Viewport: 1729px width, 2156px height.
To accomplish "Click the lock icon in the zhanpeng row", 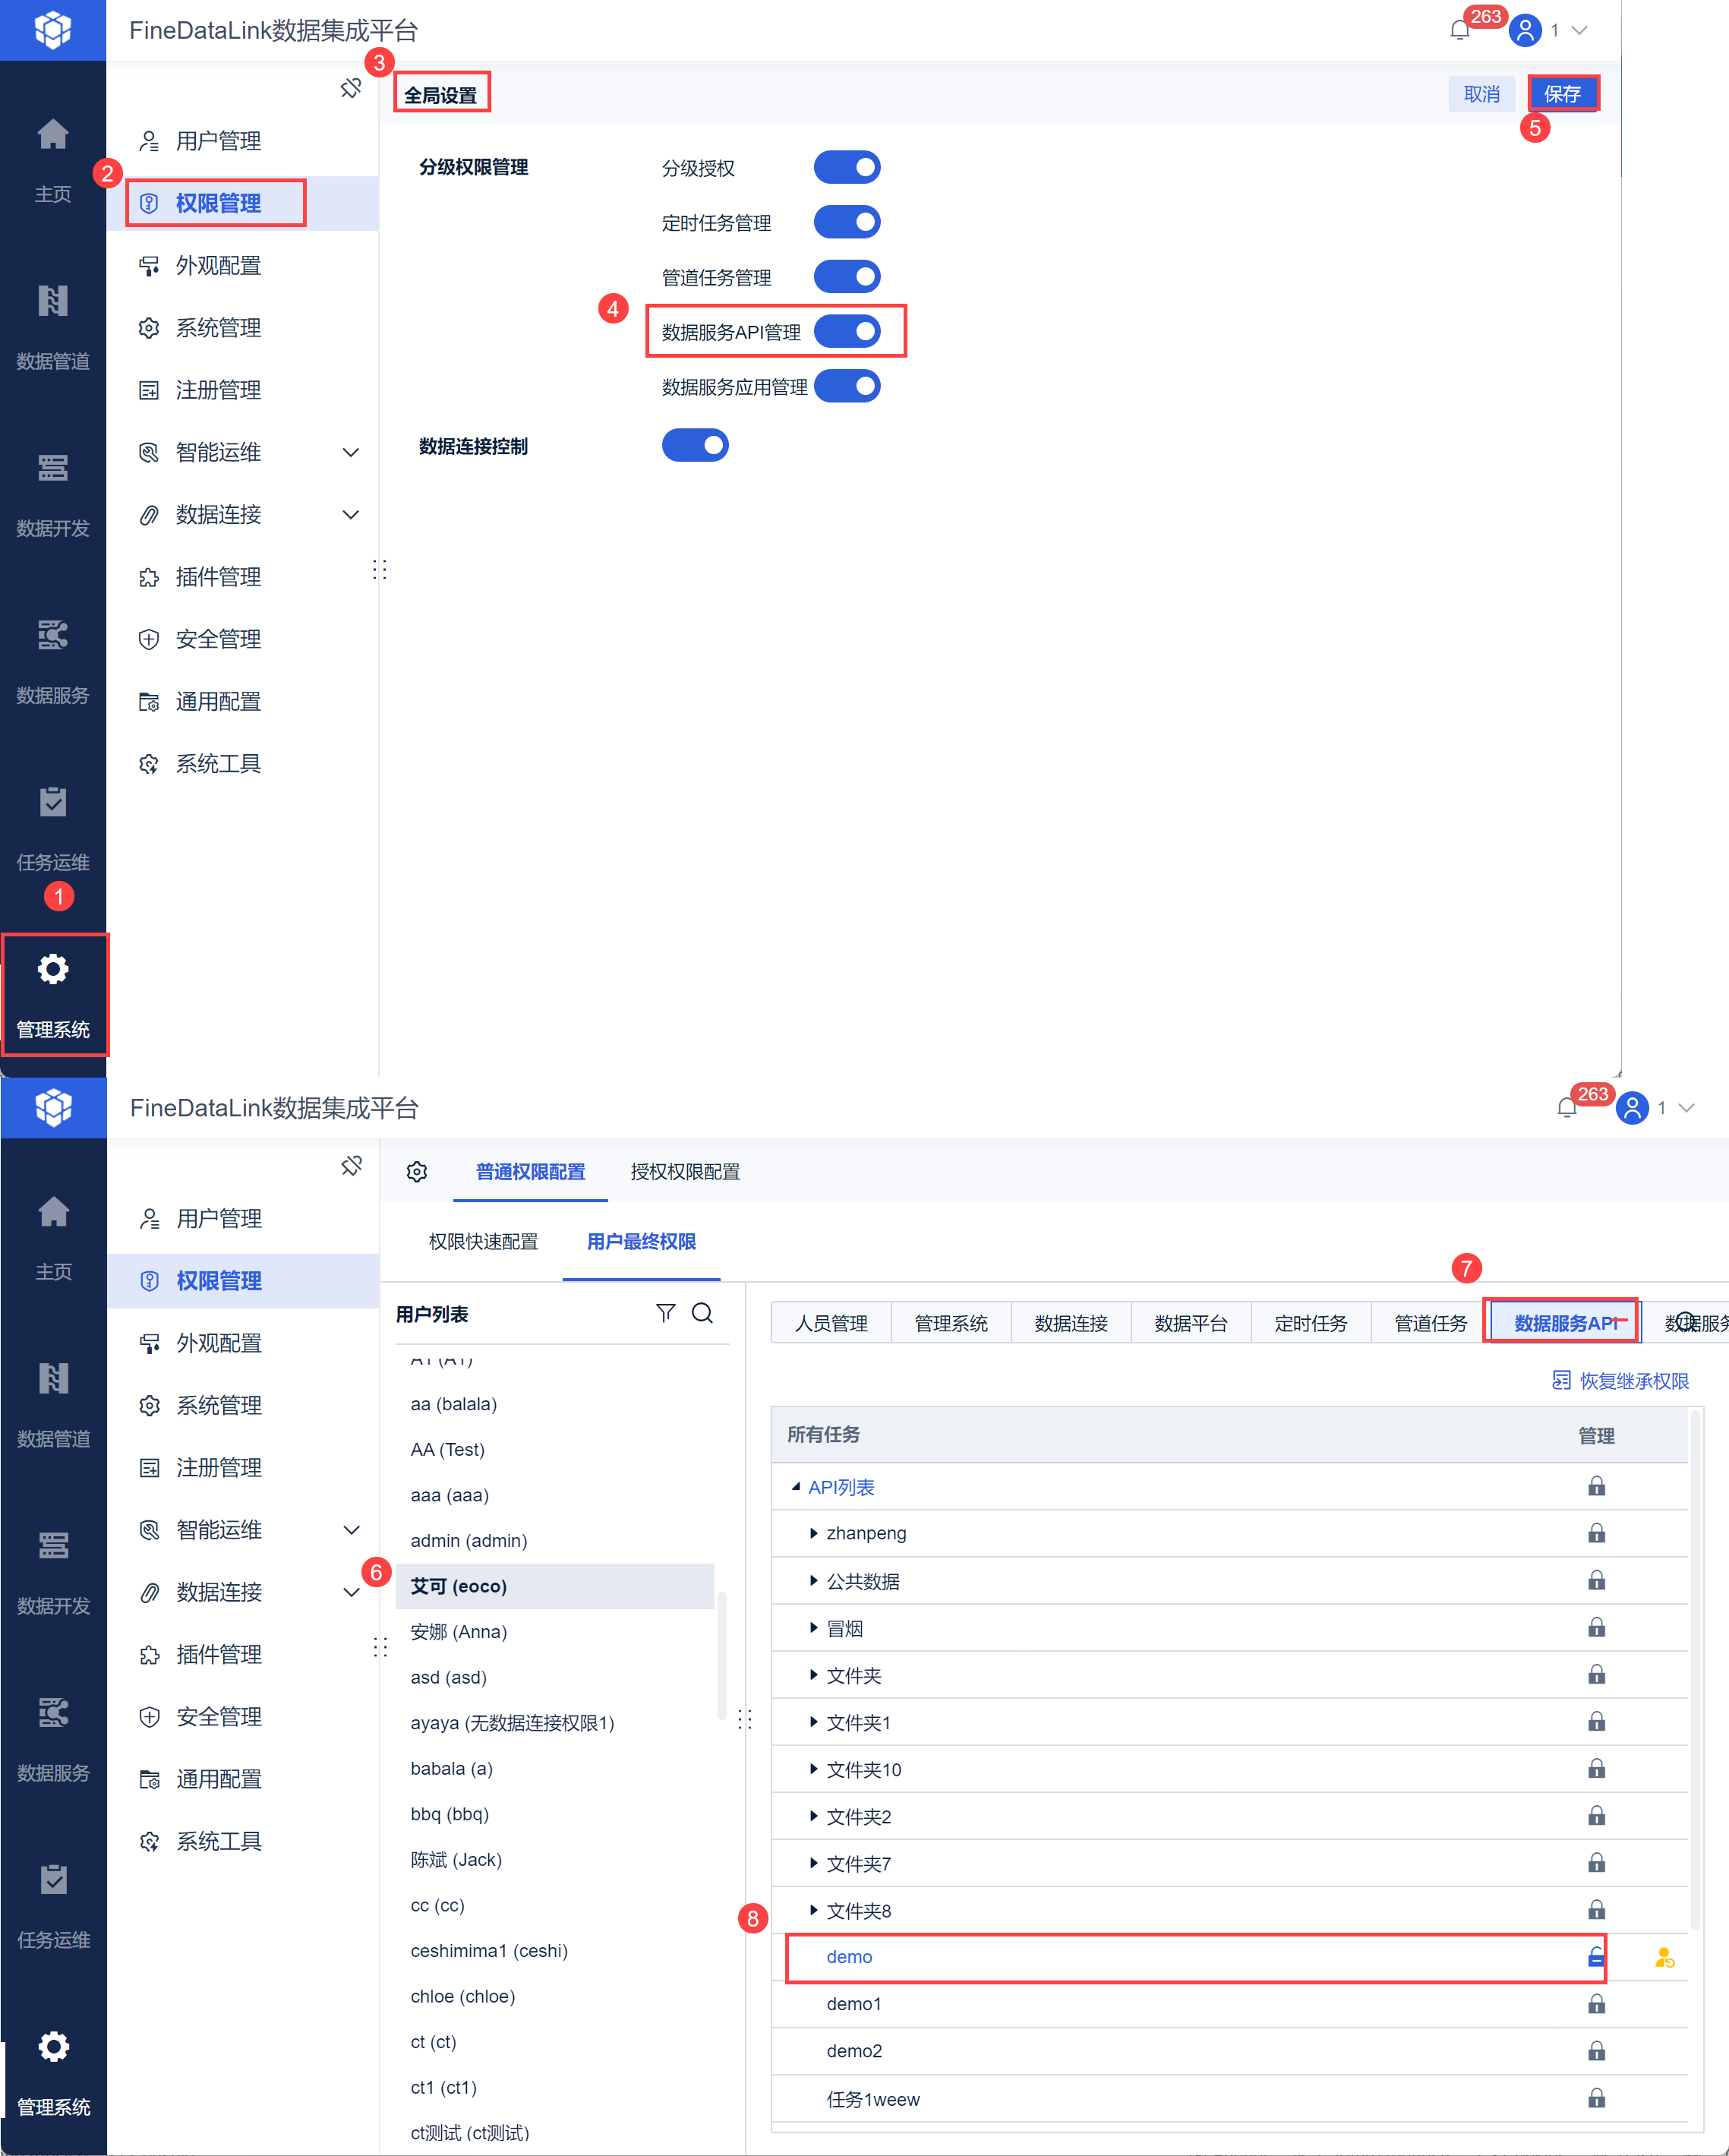I will (x=1596, y=1533).
